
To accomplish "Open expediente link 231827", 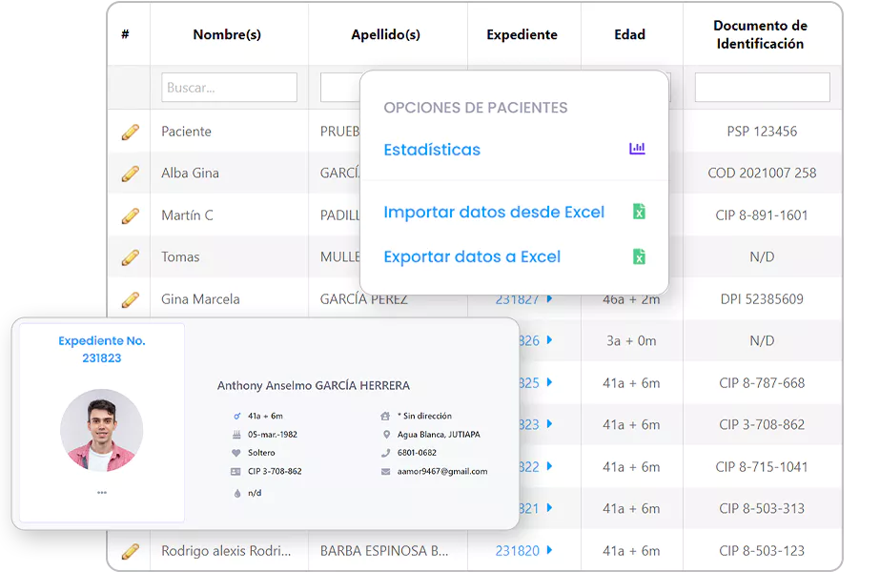I will pyautogui.click(x=517, y=299).
